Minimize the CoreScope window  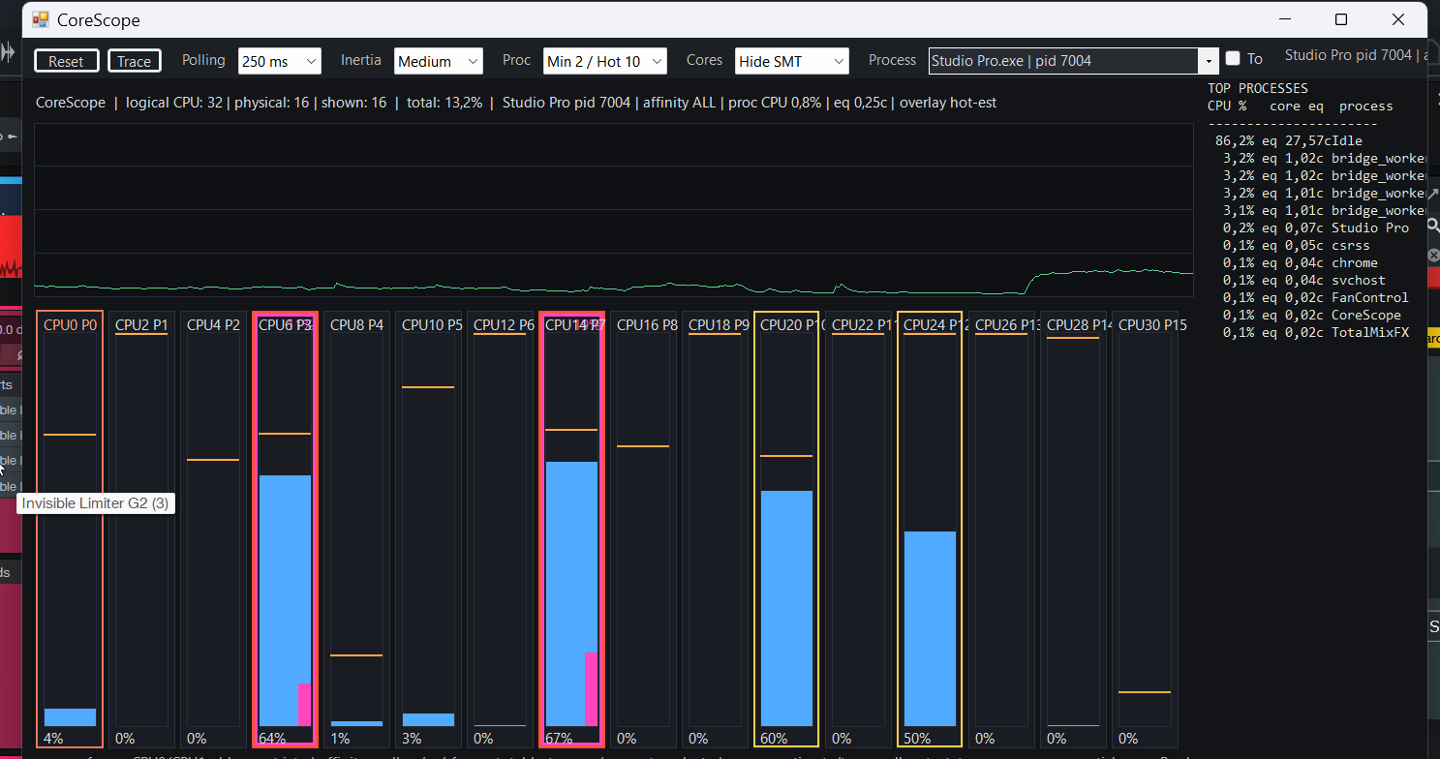[x=1285, y=19]
